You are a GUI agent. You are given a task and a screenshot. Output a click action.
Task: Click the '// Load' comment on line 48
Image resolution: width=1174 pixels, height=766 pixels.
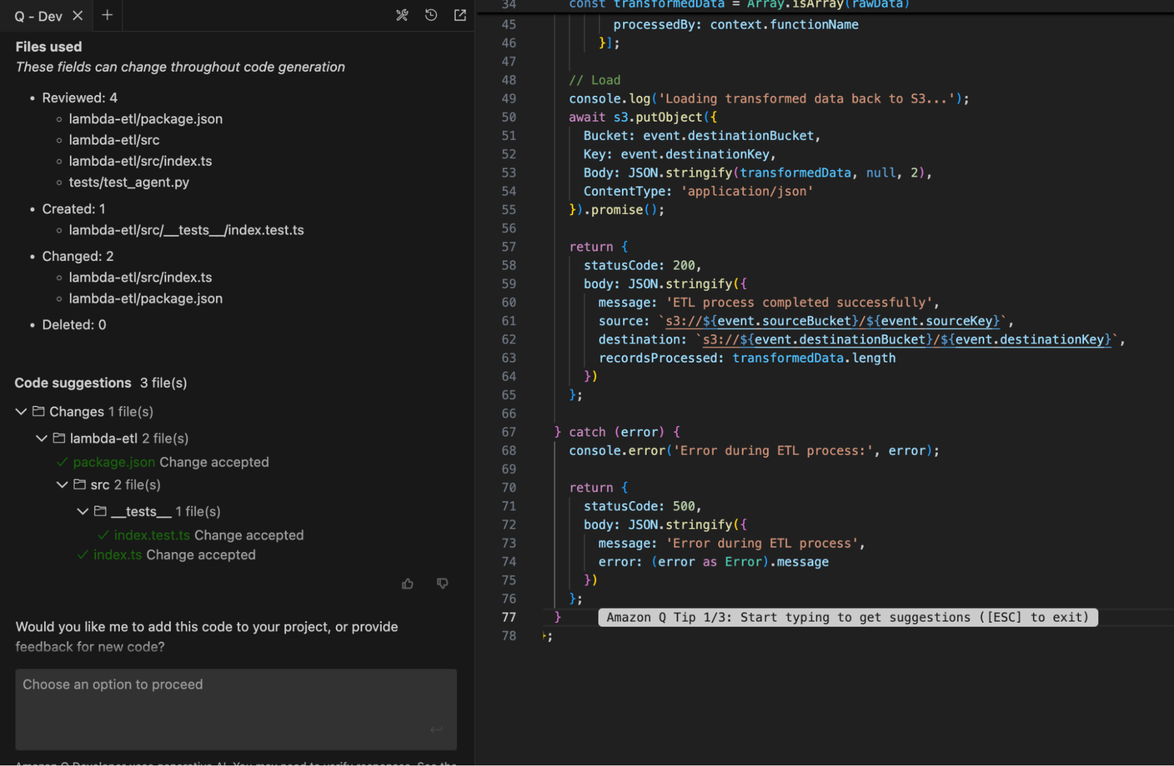(x=594, y=80)
